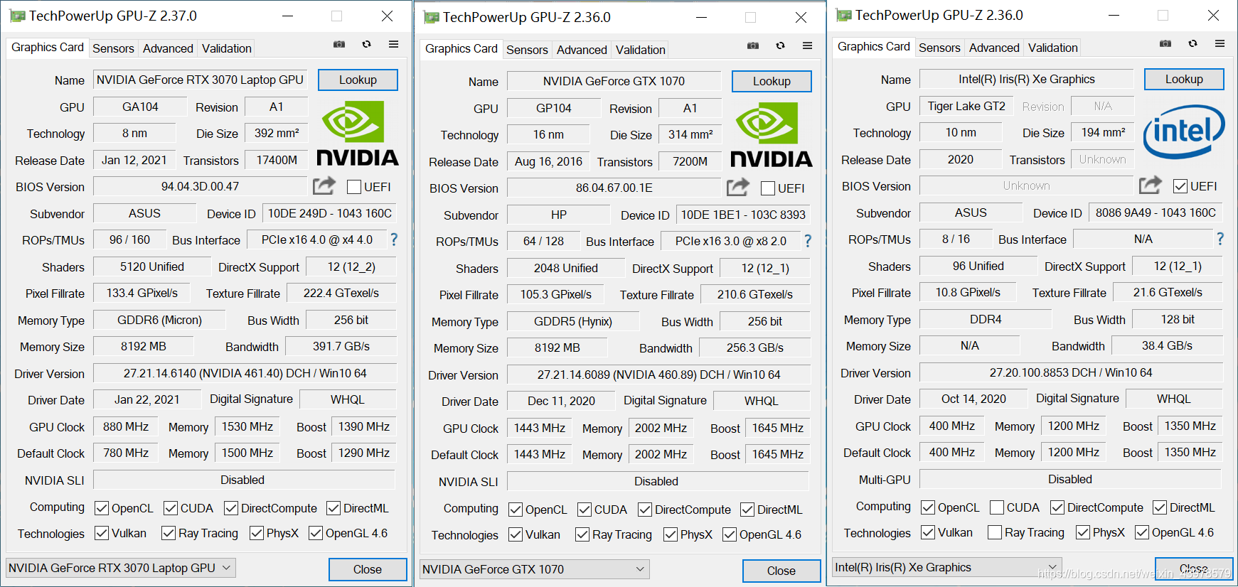Open Advanced tab in RTX 3070 window
Viewport: 1238px width, 587px height.
[168, 48]
